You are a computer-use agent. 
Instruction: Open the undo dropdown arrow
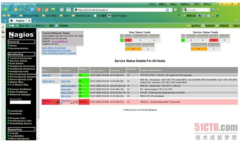pyautogui.click(x=57, y=10)
